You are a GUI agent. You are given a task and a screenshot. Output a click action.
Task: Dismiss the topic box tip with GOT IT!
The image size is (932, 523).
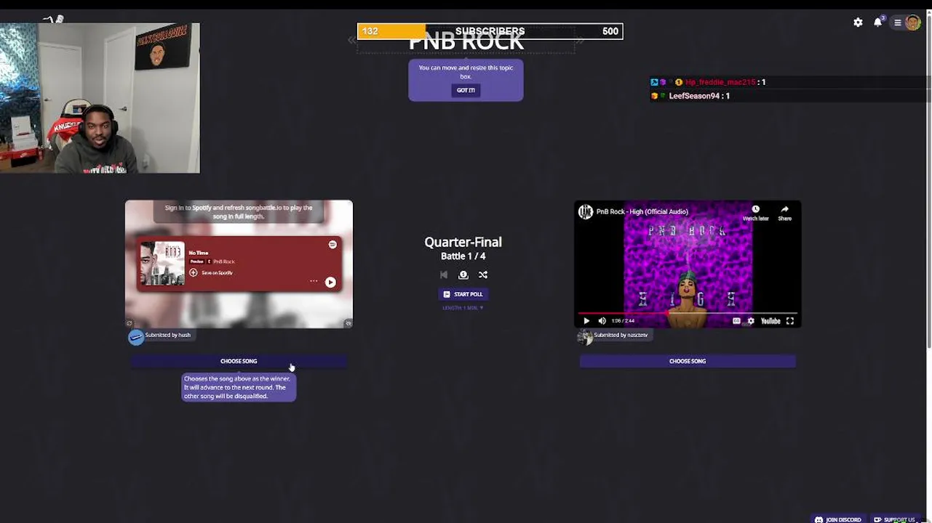click(466, 90)
